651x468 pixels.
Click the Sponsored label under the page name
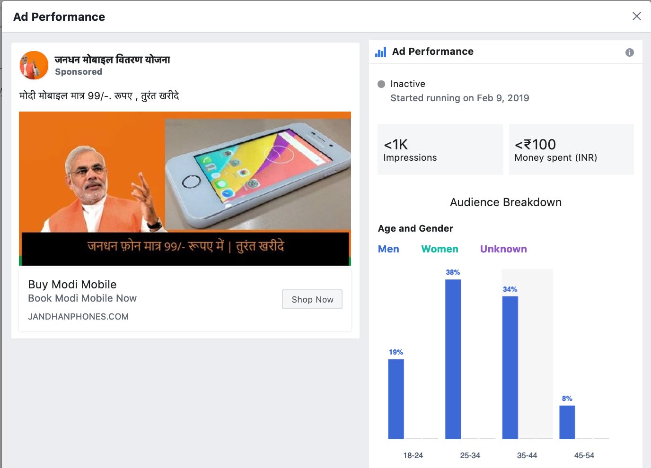79,72
